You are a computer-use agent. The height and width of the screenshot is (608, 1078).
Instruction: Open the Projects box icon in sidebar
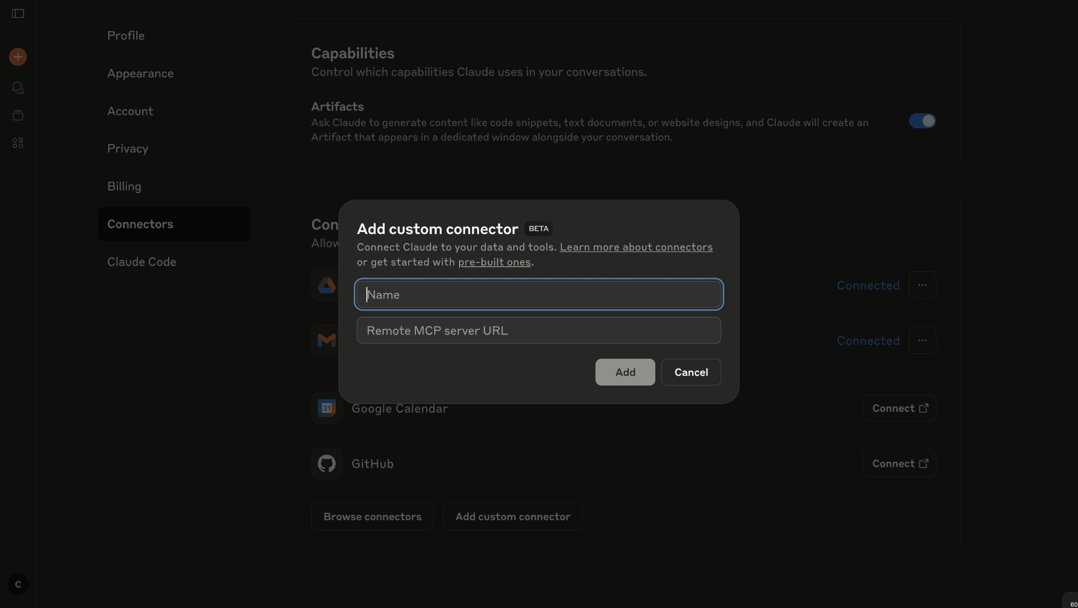click(x=17, y=115)
